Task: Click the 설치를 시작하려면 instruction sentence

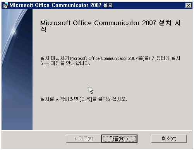Action: pos(84,99)
